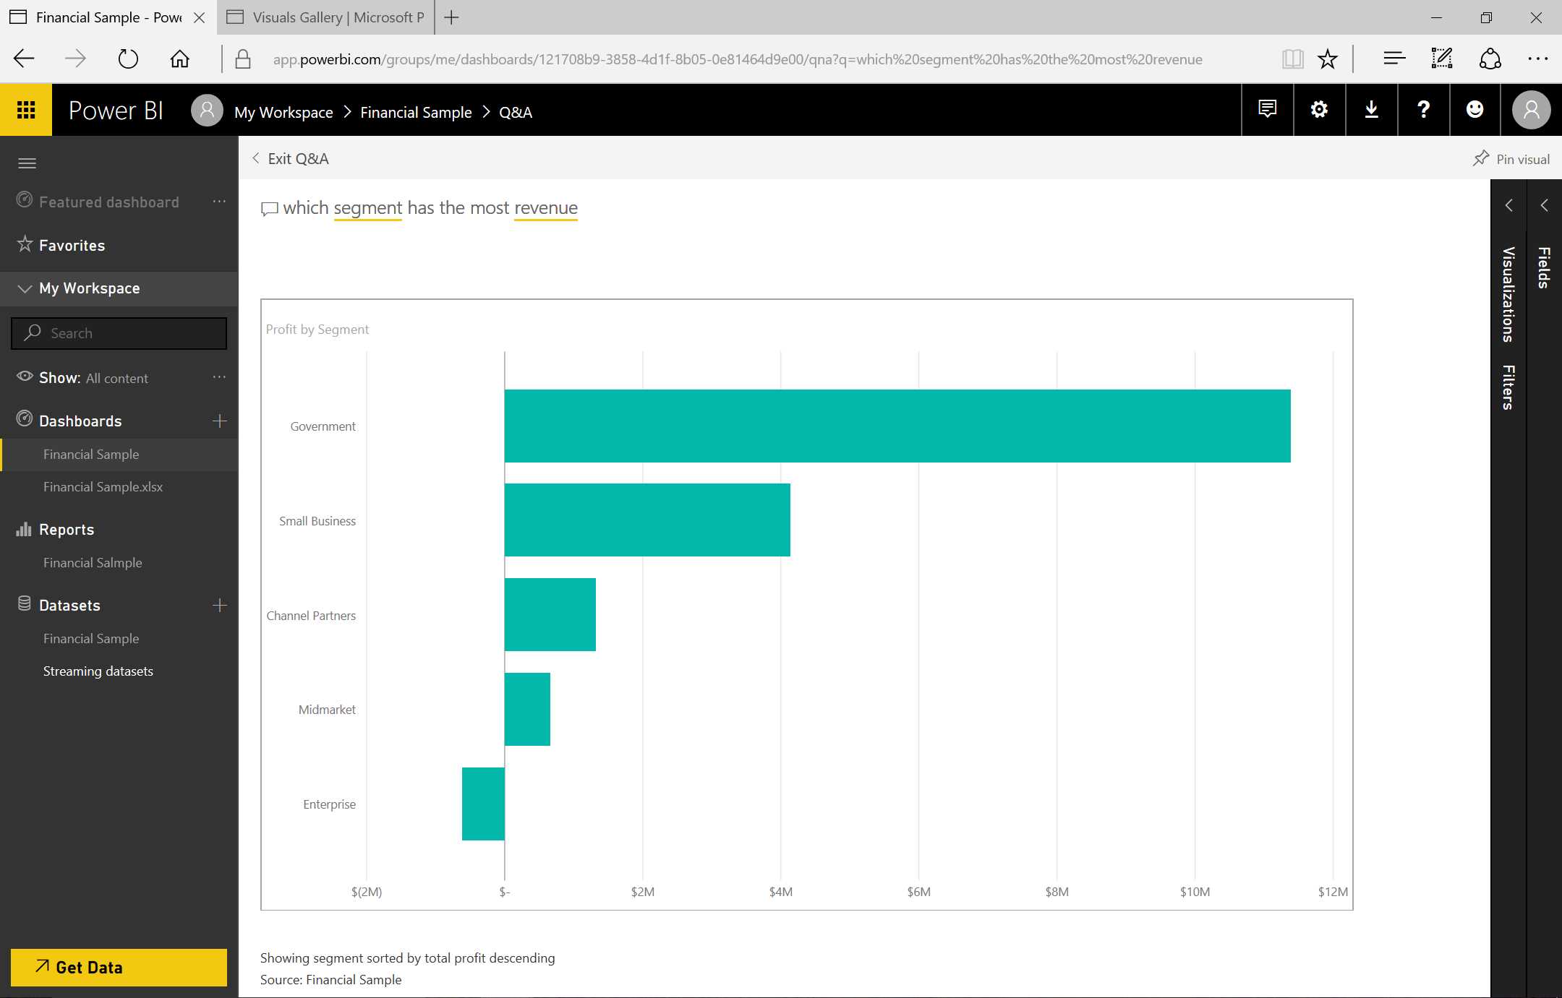Add a new dashboard with plus icon
Viewport: 1562px width, 998px height.
point(220,421)
